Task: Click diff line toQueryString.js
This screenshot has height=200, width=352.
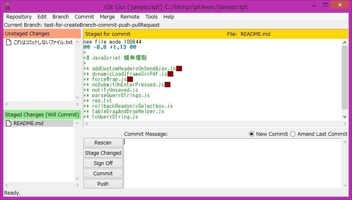Action: click(111, 117)
